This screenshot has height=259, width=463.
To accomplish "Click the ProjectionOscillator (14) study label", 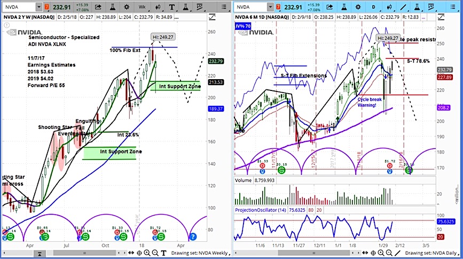I will (x=260, y=210).
